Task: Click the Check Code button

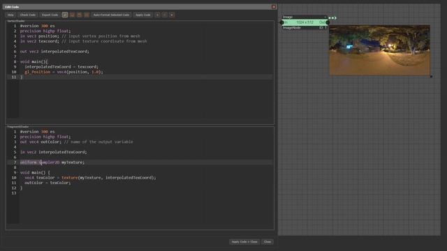Action: [x=28, y=15]
